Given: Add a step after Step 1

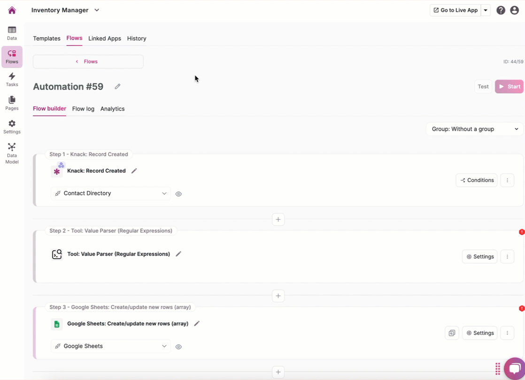Looking at the screenshot, I should (x=278, y=219).
